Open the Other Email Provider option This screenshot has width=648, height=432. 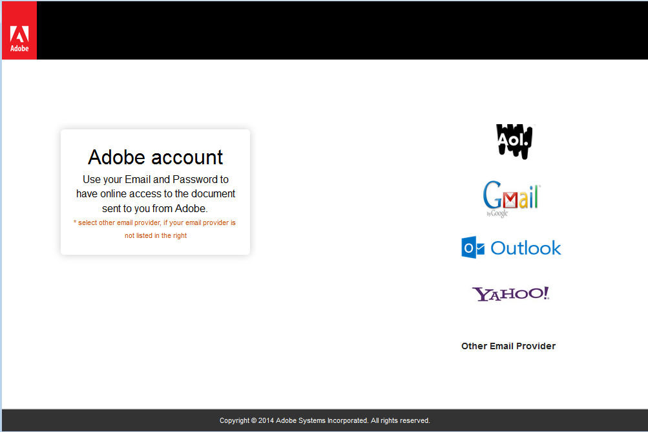(x=508, y=346)
